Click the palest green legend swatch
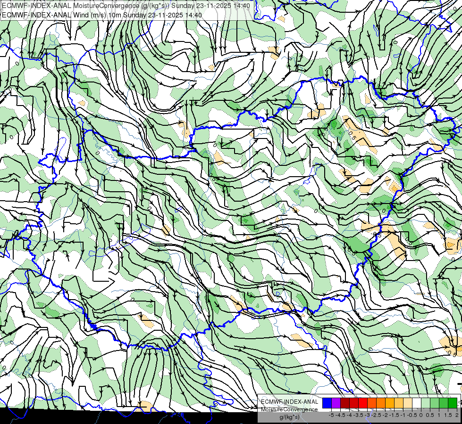Viewport: 462px width, 424px height. [426, 403]
